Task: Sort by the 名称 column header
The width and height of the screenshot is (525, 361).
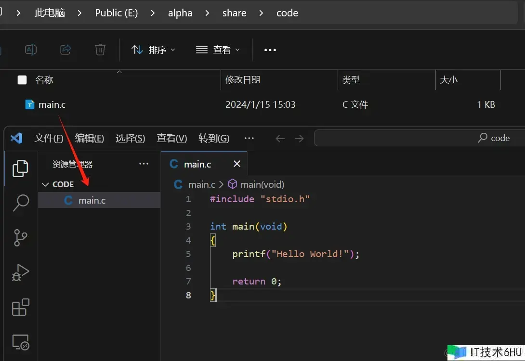Action: pos(44,80)
